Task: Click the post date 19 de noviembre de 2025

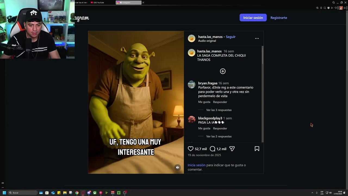Action: 204,155
